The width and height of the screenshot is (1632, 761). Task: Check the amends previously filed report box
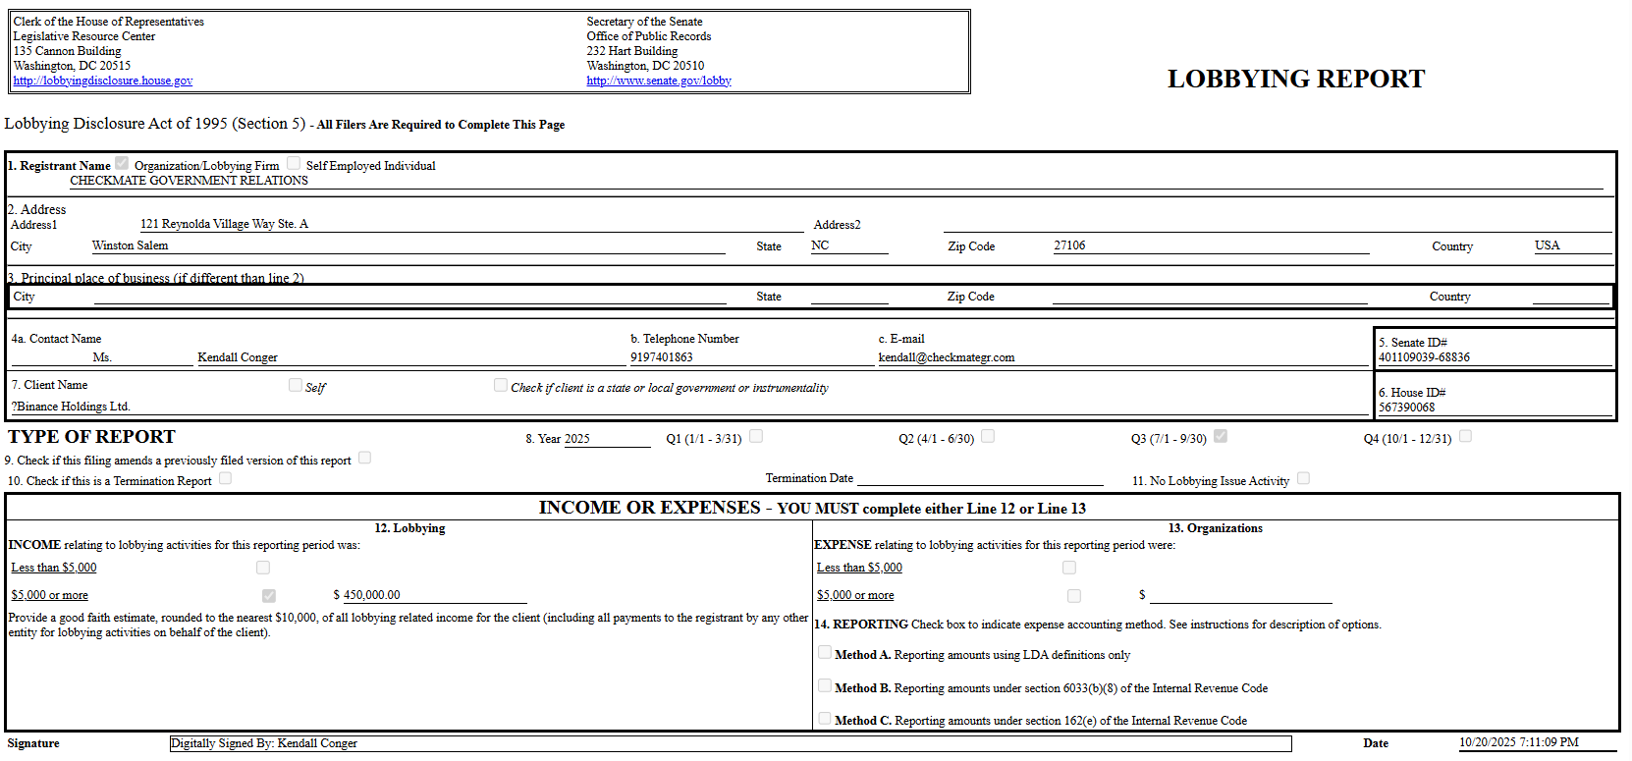point(364,458)
